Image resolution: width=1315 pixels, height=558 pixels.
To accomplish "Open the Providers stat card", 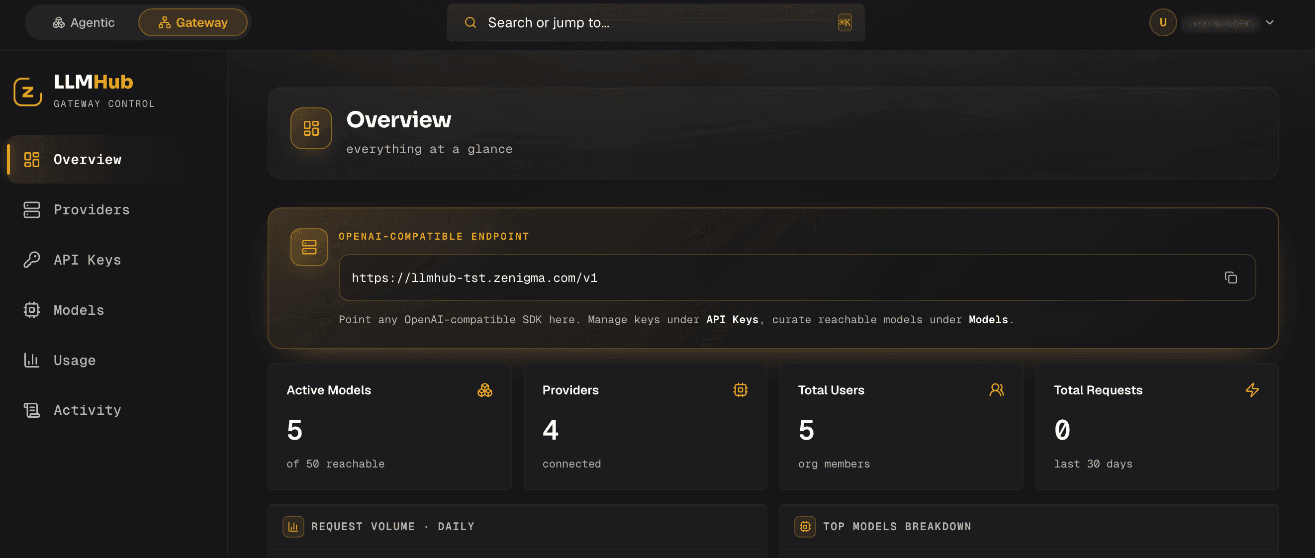I will click(x=645, y=426).
